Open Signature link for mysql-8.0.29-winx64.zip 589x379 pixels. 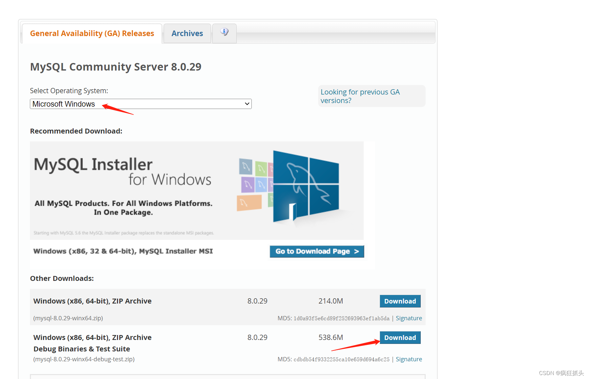(x=409, y=318)
